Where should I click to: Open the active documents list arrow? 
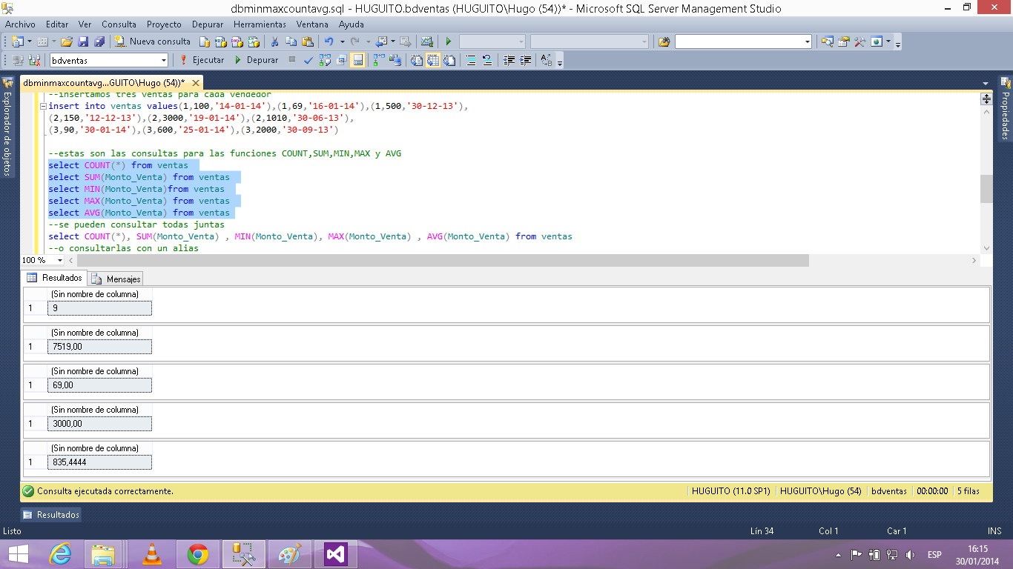click(x=986, y=83)
